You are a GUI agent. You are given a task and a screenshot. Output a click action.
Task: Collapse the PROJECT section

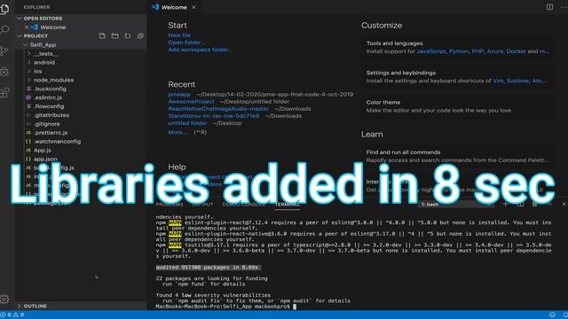click(x=35, y=35)
